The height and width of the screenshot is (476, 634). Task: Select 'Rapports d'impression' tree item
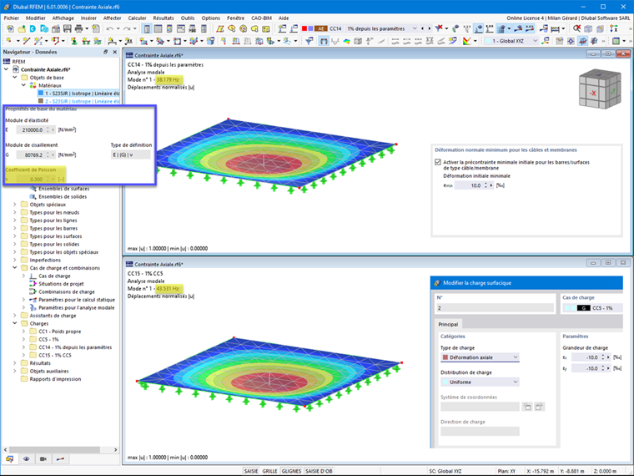(55, 379)
